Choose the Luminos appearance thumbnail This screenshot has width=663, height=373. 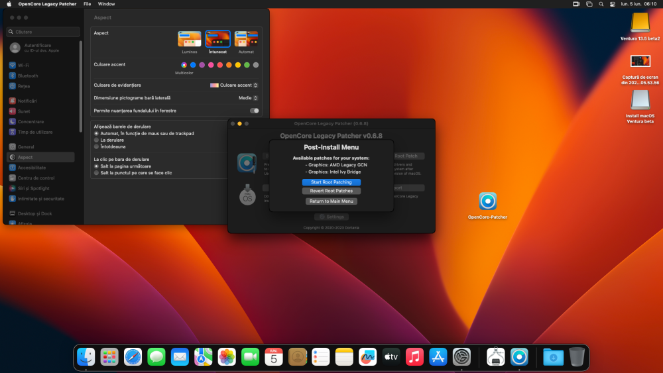pyautogui.click(x=190, y=39)
